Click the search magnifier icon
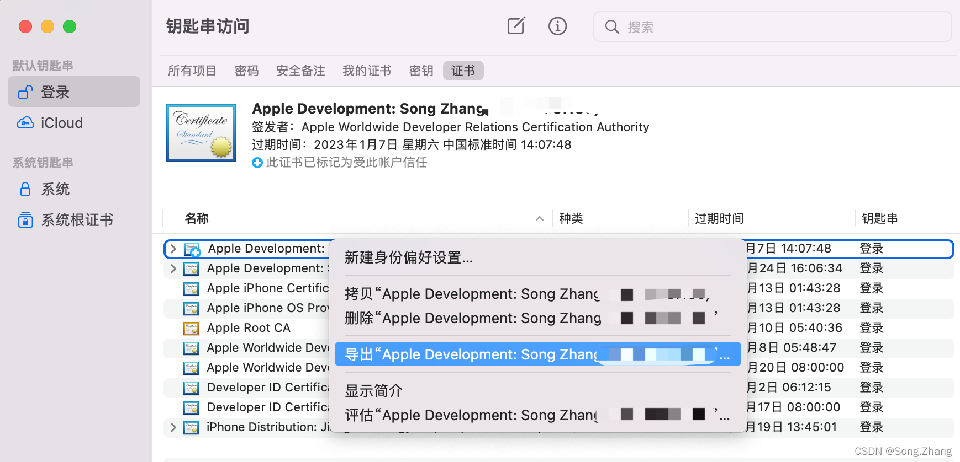The image size is (960, 462). [x=611, y=27]
